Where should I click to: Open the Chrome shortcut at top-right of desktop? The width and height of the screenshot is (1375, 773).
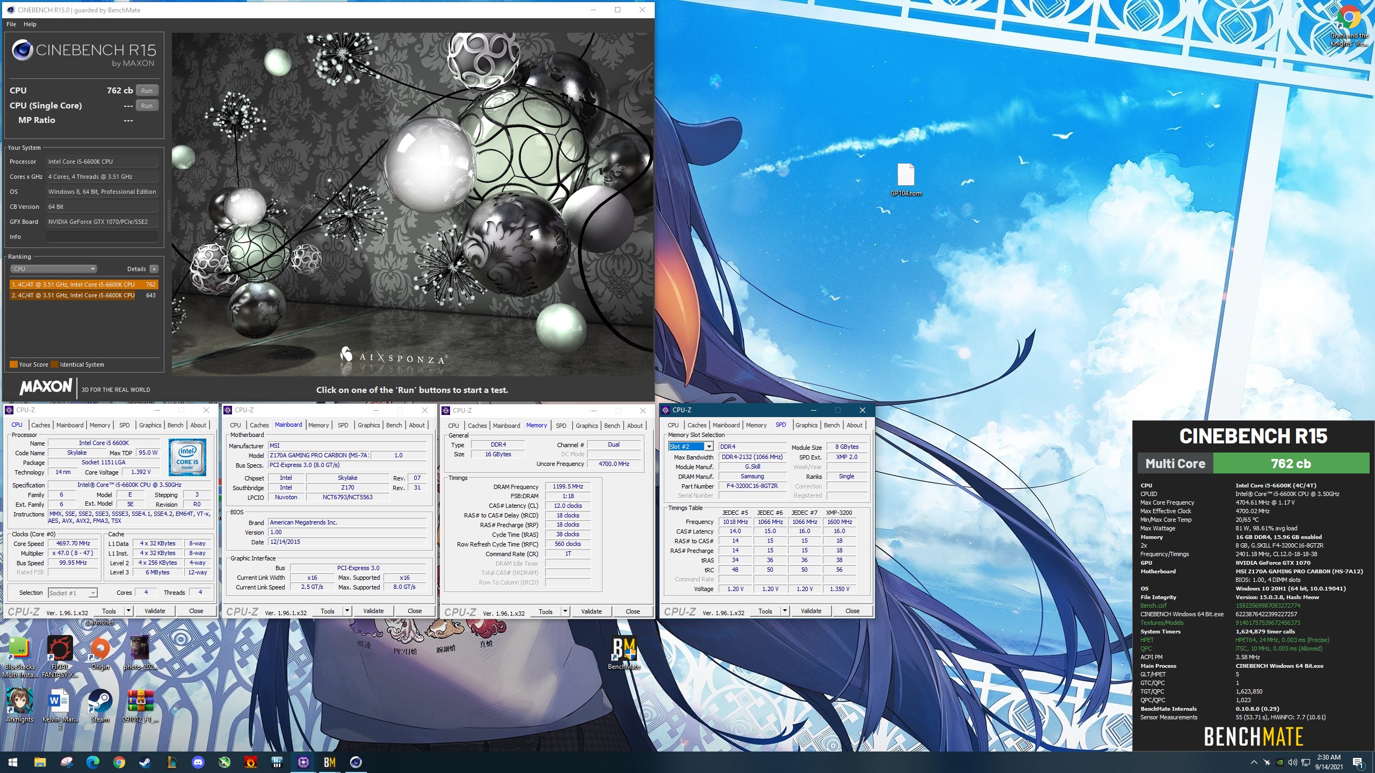click(x=1349, y=26)
